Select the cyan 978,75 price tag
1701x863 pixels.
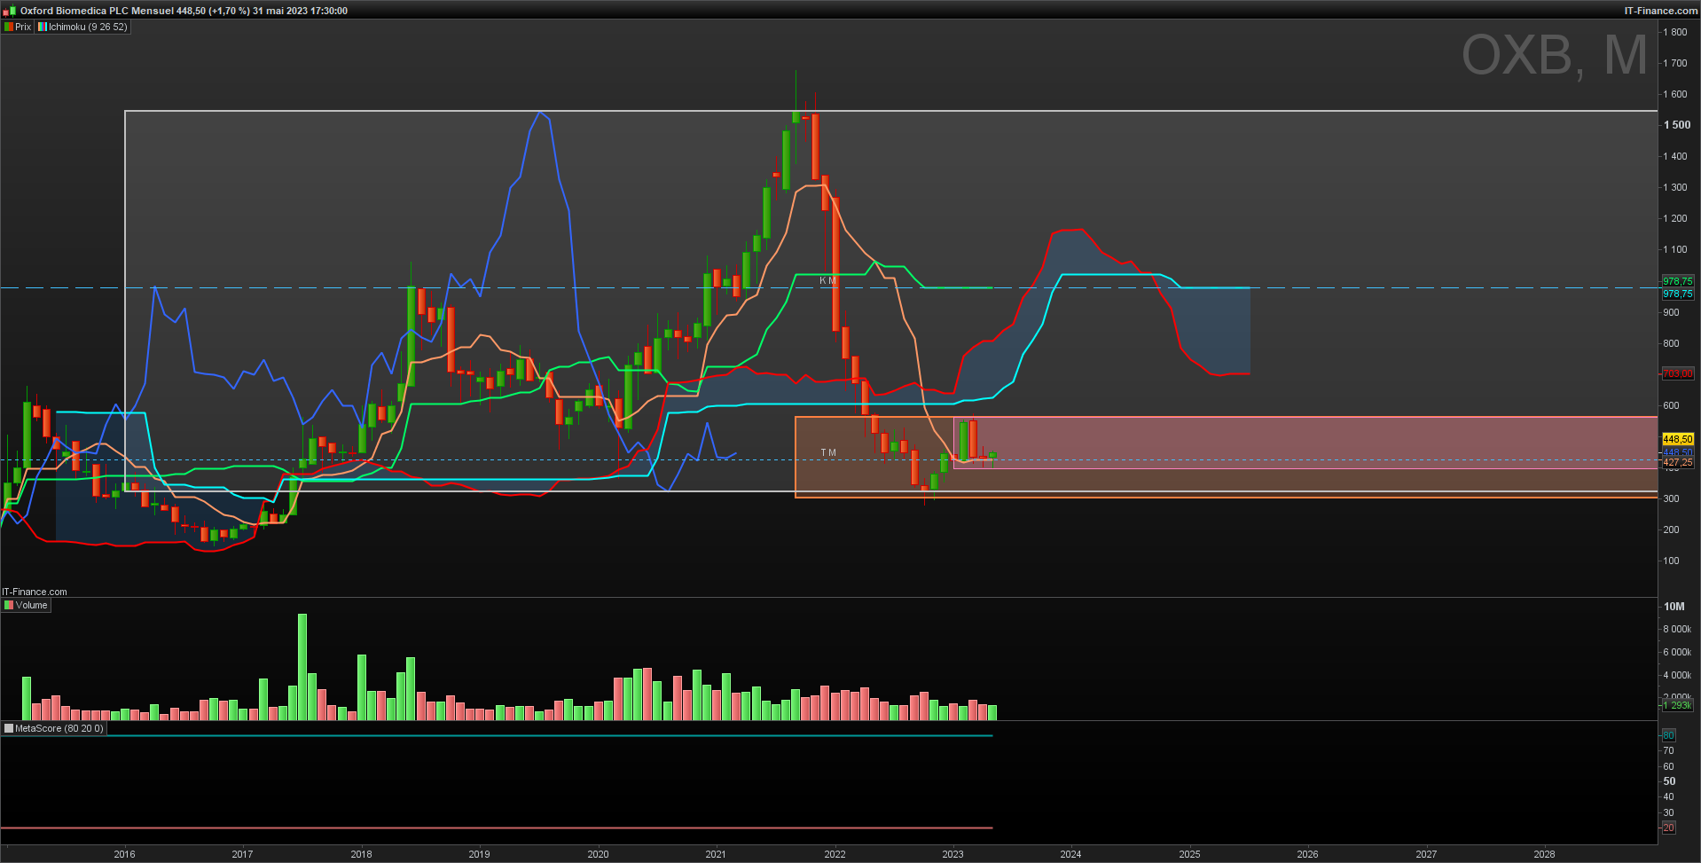click(x=1678, y=294)
